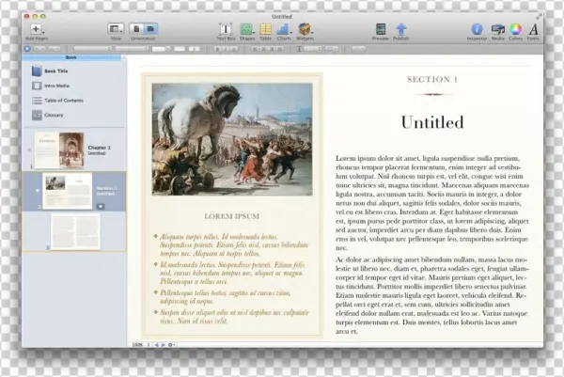The width and height of the screenshot is (564, 377).
Task: Go to previous page arrow
Action: [x=156, y=345]
